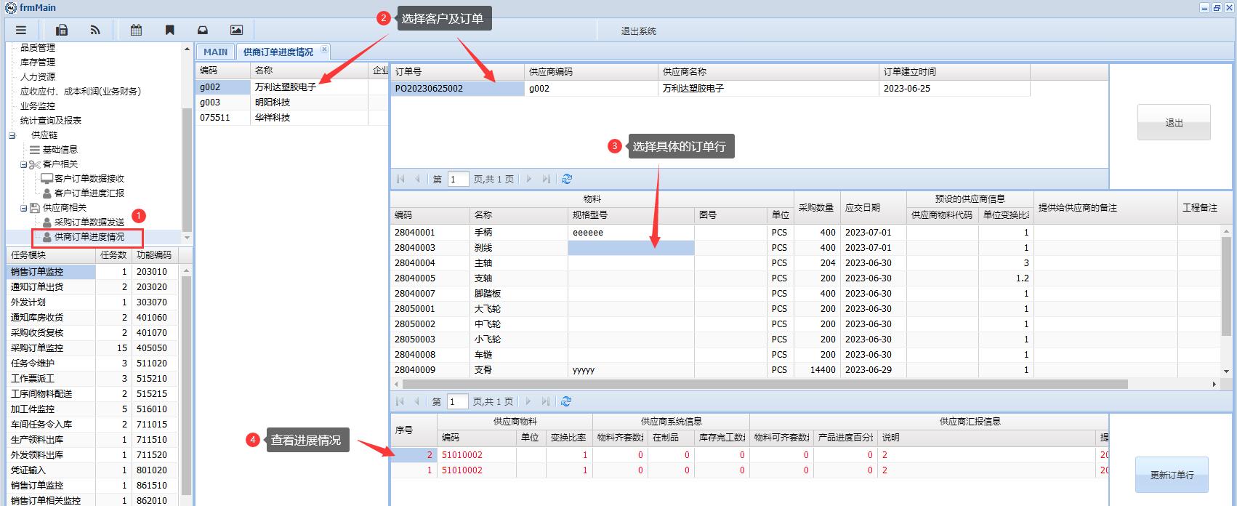Click the hamburger menu icon in toolbar
The height and width of the screenshot is (506, 1237).
(21, 30)
